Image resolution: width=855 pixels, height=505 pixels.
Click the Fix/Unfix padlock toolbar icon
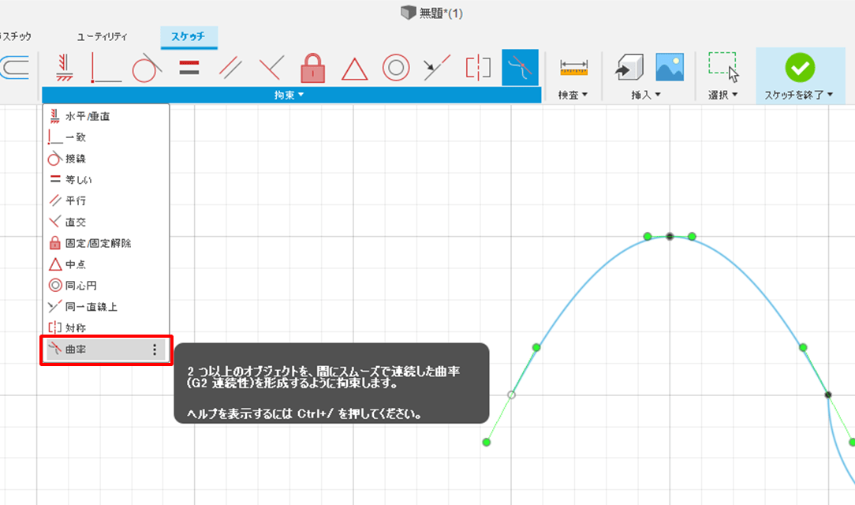click(x=313, y=68)
